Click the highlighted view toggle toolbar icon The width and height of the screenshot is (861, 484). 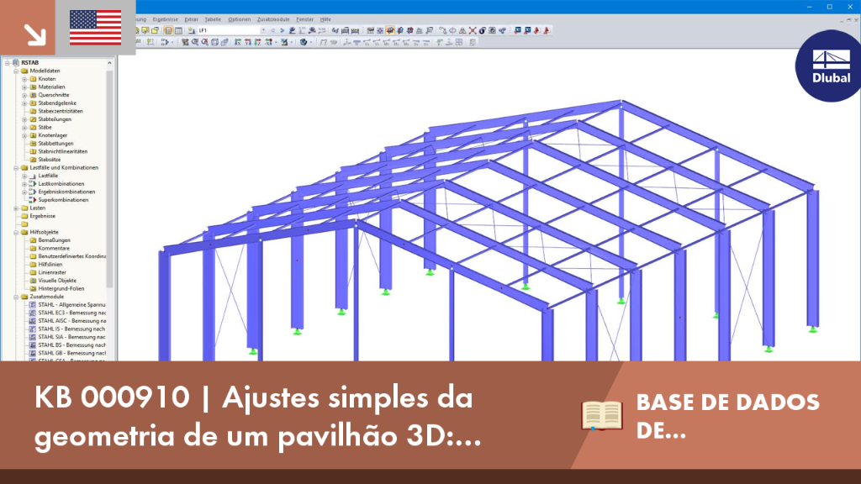pos(390,31)
